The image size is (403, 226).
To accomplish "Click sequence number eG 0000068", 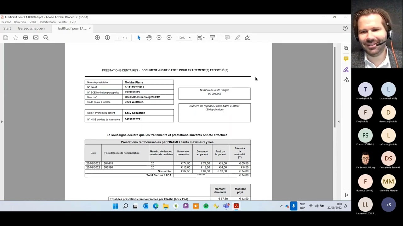I will click(214, 94).
